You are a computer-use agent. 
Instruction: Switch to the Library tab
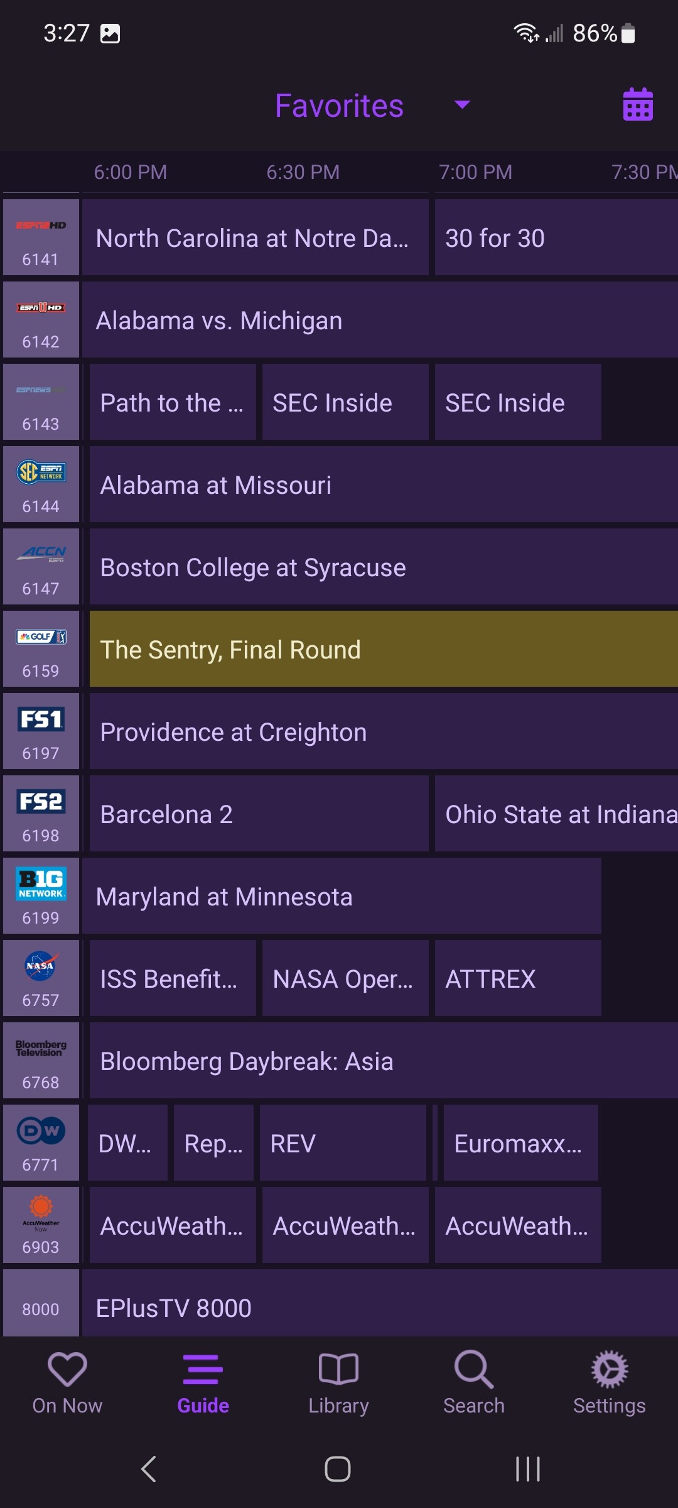[x=338, y=1384]
